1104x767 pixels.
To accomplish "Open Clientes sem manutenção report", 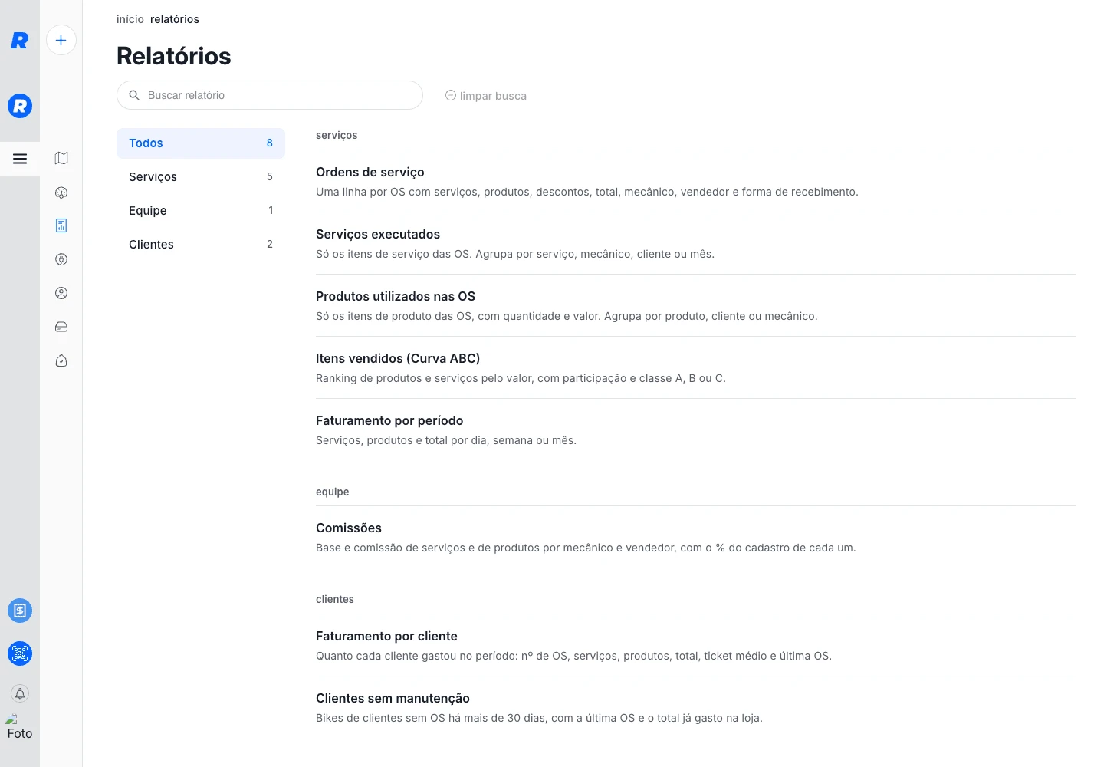I will [x=696, y=707].
